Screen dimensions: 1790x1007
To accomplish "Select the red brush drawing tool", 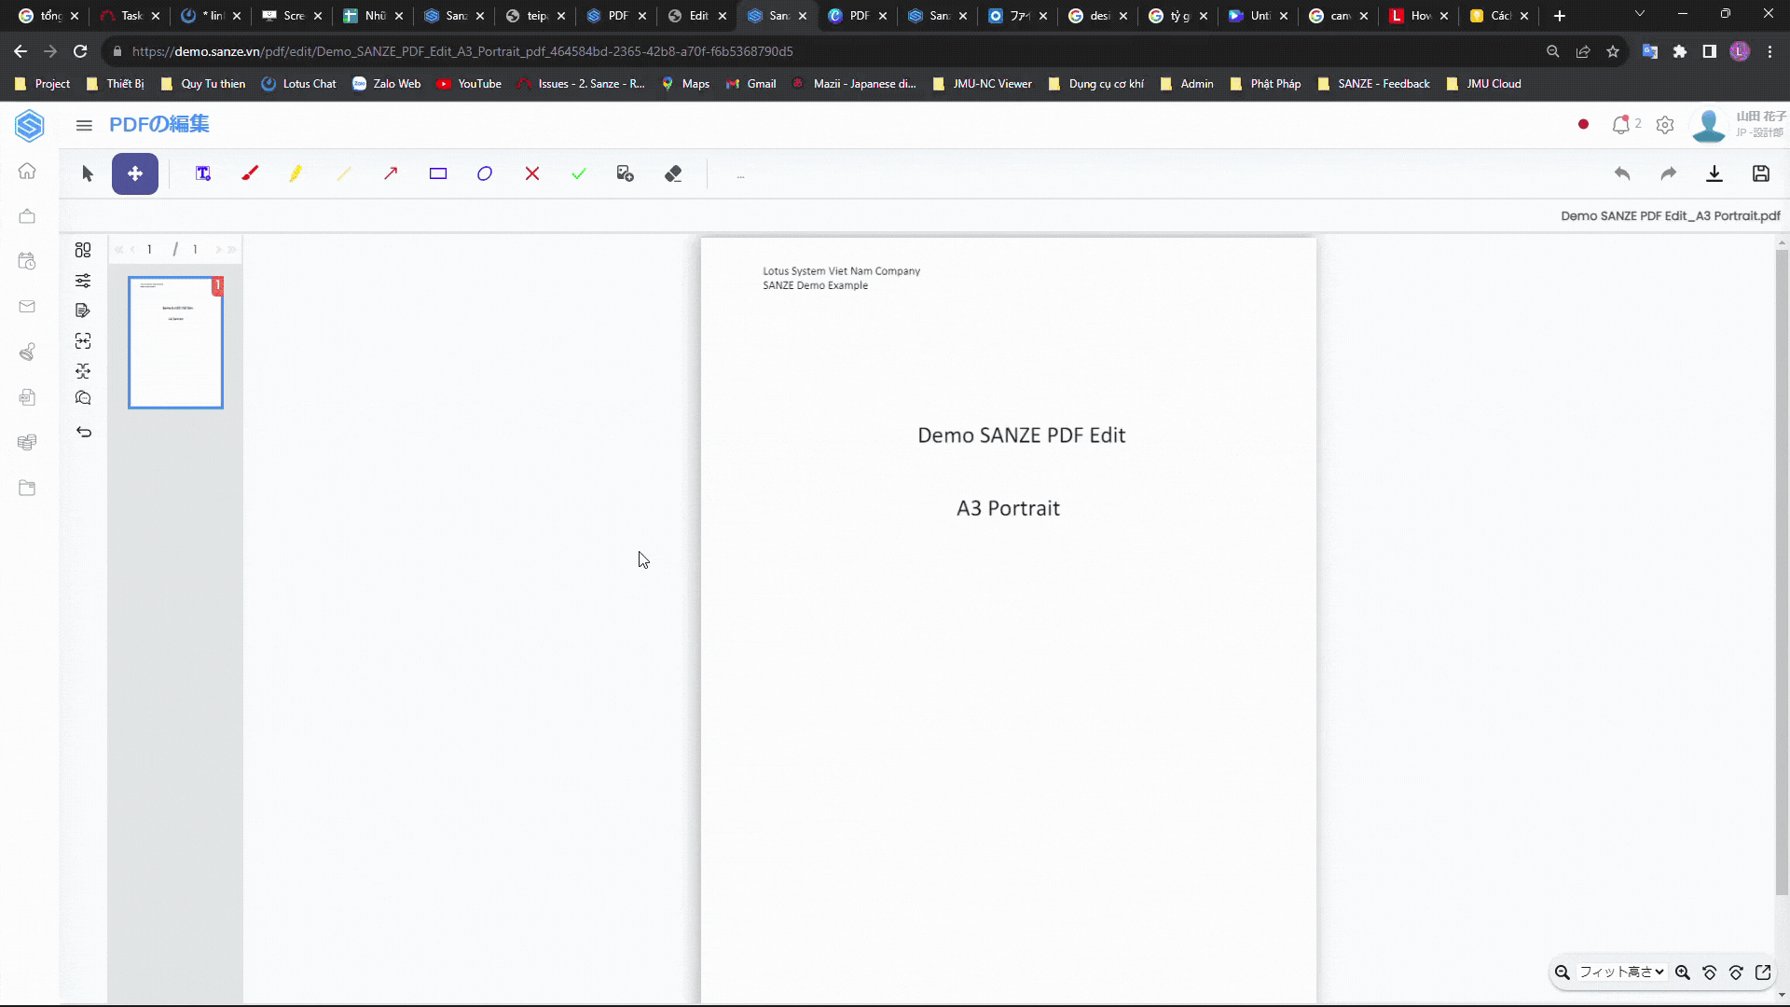I will pyautogui.click(x=250, y=173).
